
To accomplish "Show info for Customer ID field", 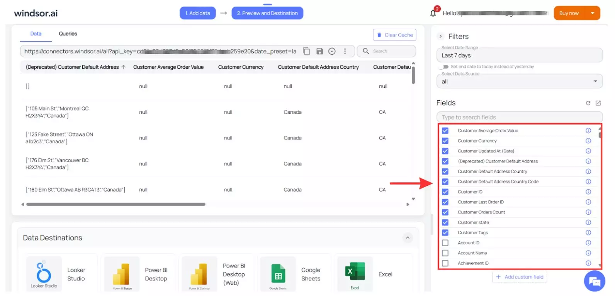I will pyautogui.click(x=588, y=192).
